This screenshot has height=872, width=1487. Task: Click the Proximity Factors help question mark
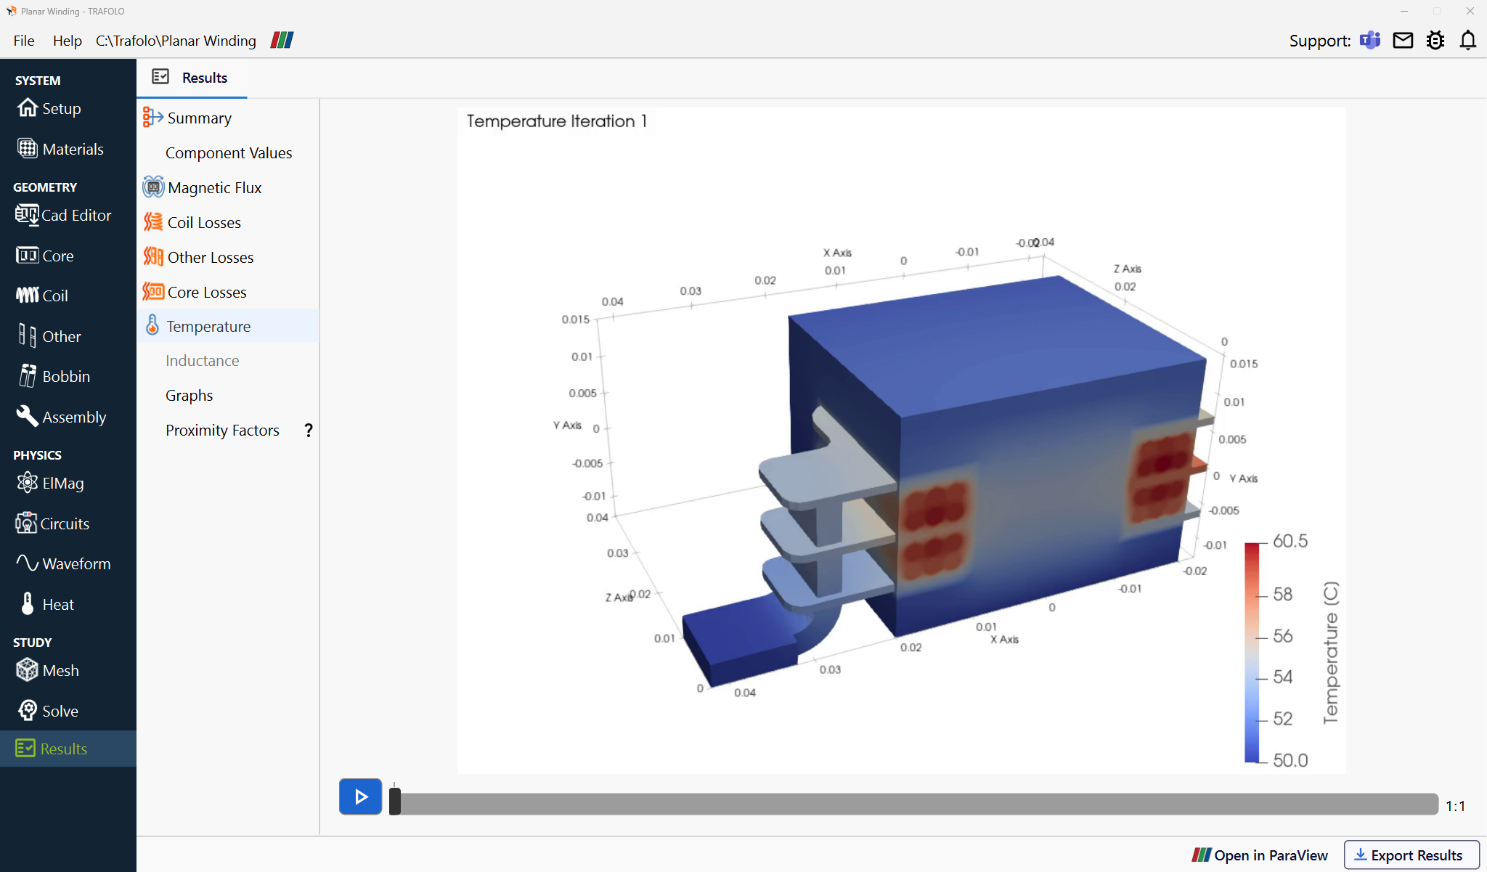tap(309, 430)
